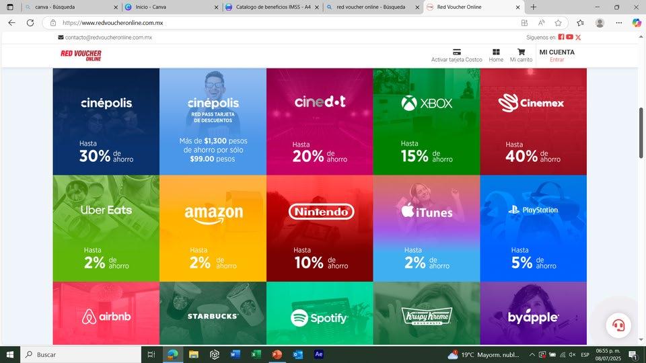Image resolution: width=646 pixels, height=363 pixels.
Task: Click the contacto@redvoucheronline.com.mx email link
Action: coord(108,38)
